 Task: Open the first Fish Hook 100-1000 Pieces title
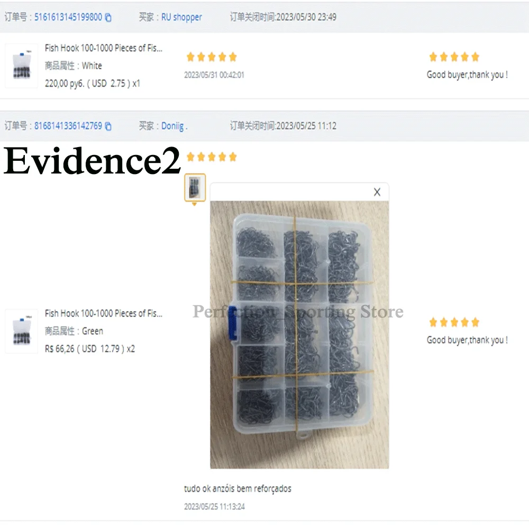coord(104,48)
